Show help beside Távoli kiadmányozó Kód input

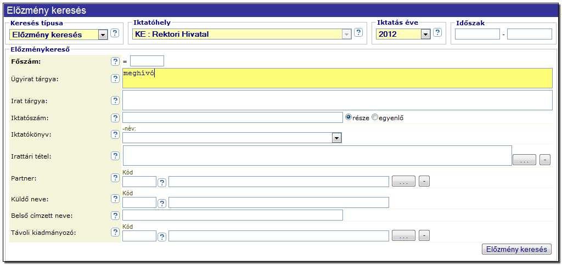(x=162, y=236)
